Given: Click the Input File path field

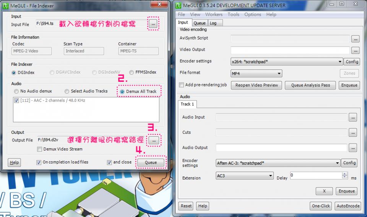Looking at the screenshot, I should (x=91, y=24).
